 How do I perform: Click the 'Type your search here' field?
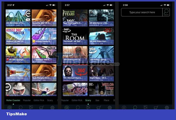142,12
